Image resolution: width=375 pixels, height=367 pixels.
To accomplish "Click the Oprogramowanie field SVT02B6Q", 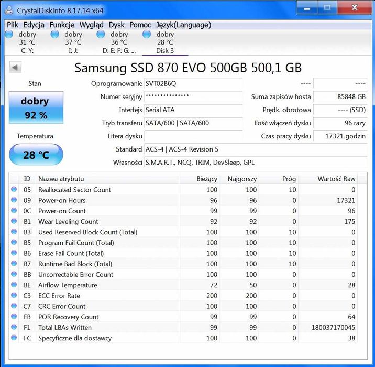I will click(193, 84).
